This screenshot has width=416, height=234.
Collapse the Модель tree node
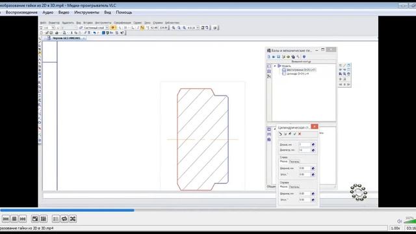275,66
